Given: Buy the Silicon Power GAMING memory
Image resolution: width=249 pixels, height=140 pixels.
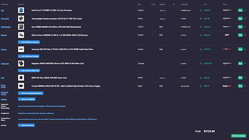Looking at the screenshot, I should pyautogui.click(x=240, y=35).
